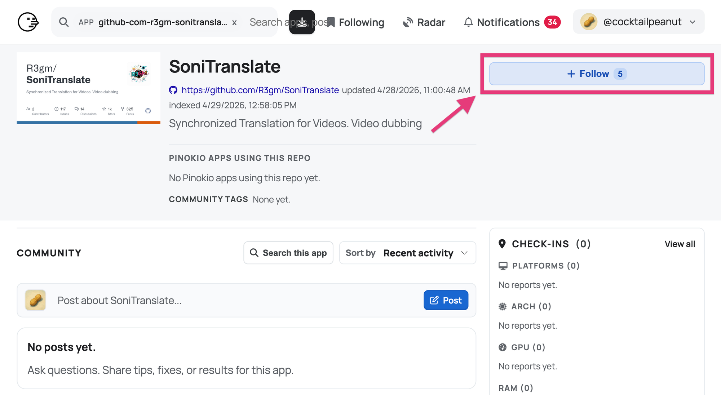
Task: Click the magnifier icon in Search this app
Action: [254, 253]
